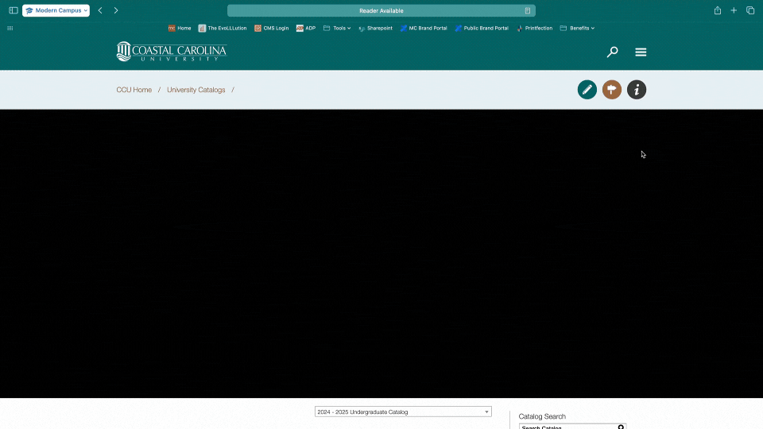Open a new tab with plus icon
The image size is (763, 429).
click(x=734, y=10)
